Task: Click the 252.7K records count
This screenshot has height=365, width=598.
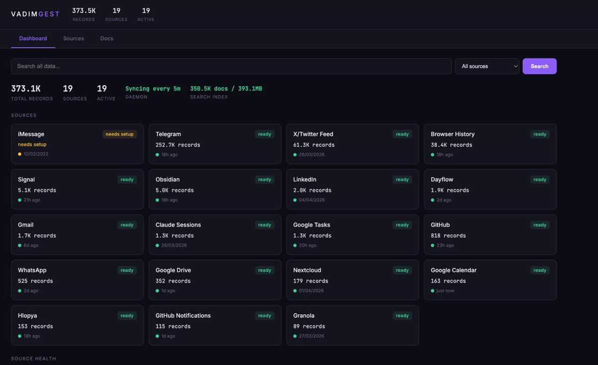Action: pos(178,145)
